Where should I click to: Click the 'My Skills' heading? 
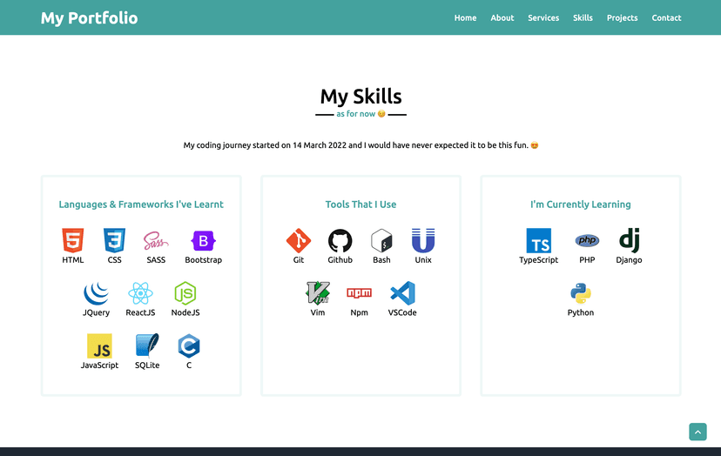coord(361,97)
